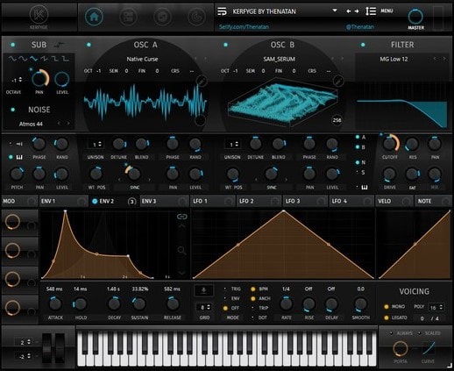Click the LFO shape folder icon
This screenshot has height=371, width=454.
pos(204,290)
